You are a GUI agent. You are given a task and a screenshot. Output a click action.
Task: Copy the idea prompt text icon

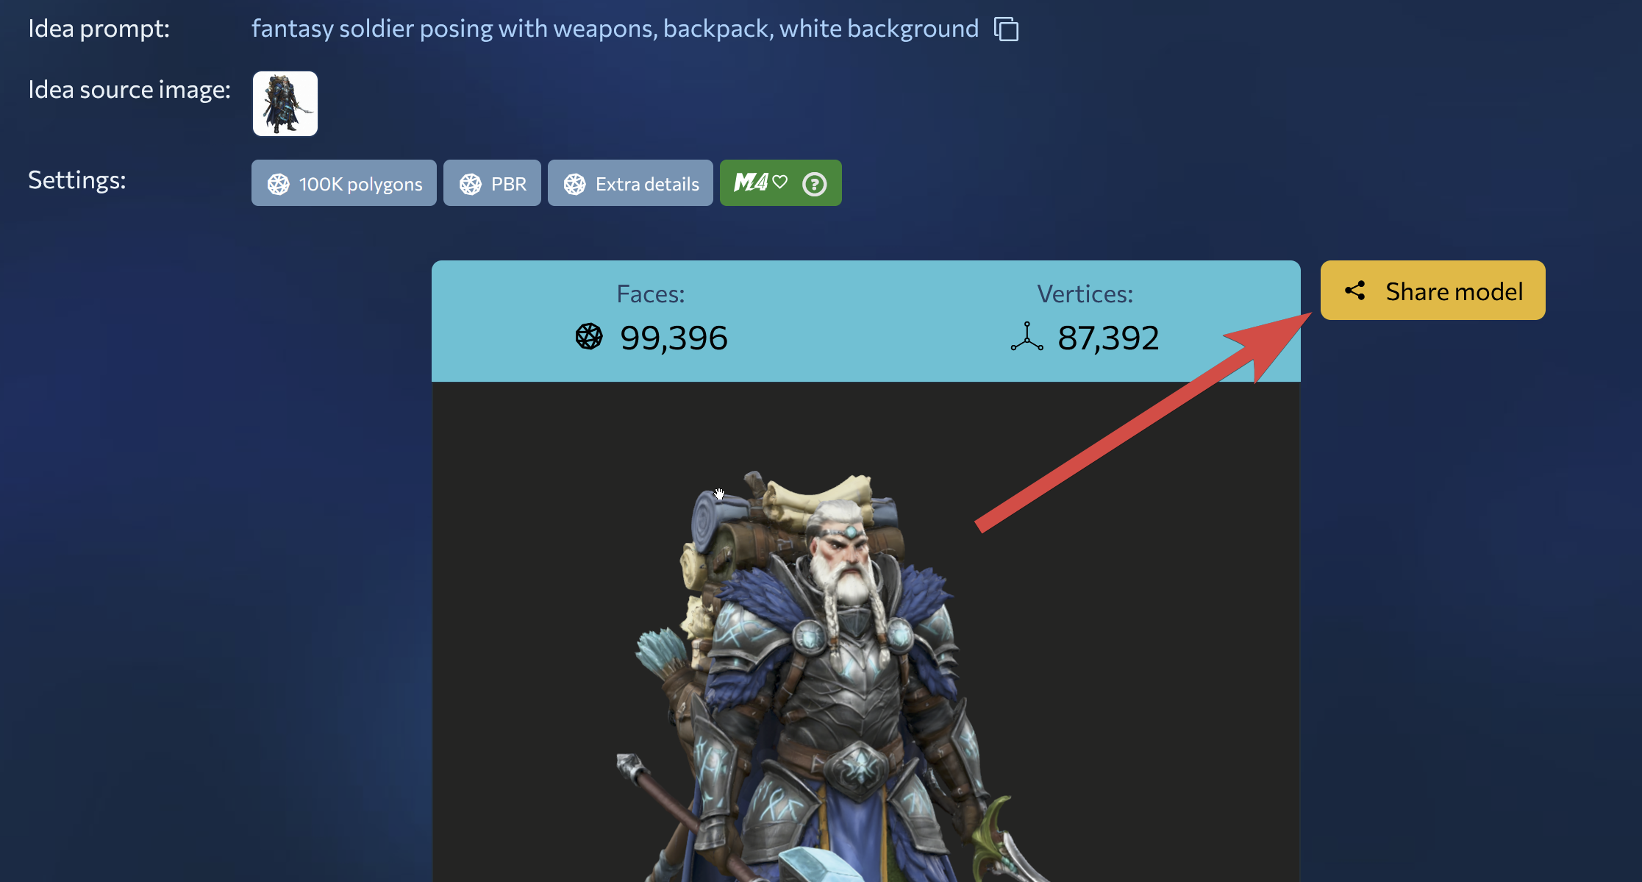[x=1006, y=29]
